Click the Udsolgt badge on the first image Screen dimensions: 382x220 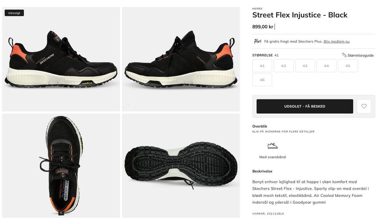[14, 13]
